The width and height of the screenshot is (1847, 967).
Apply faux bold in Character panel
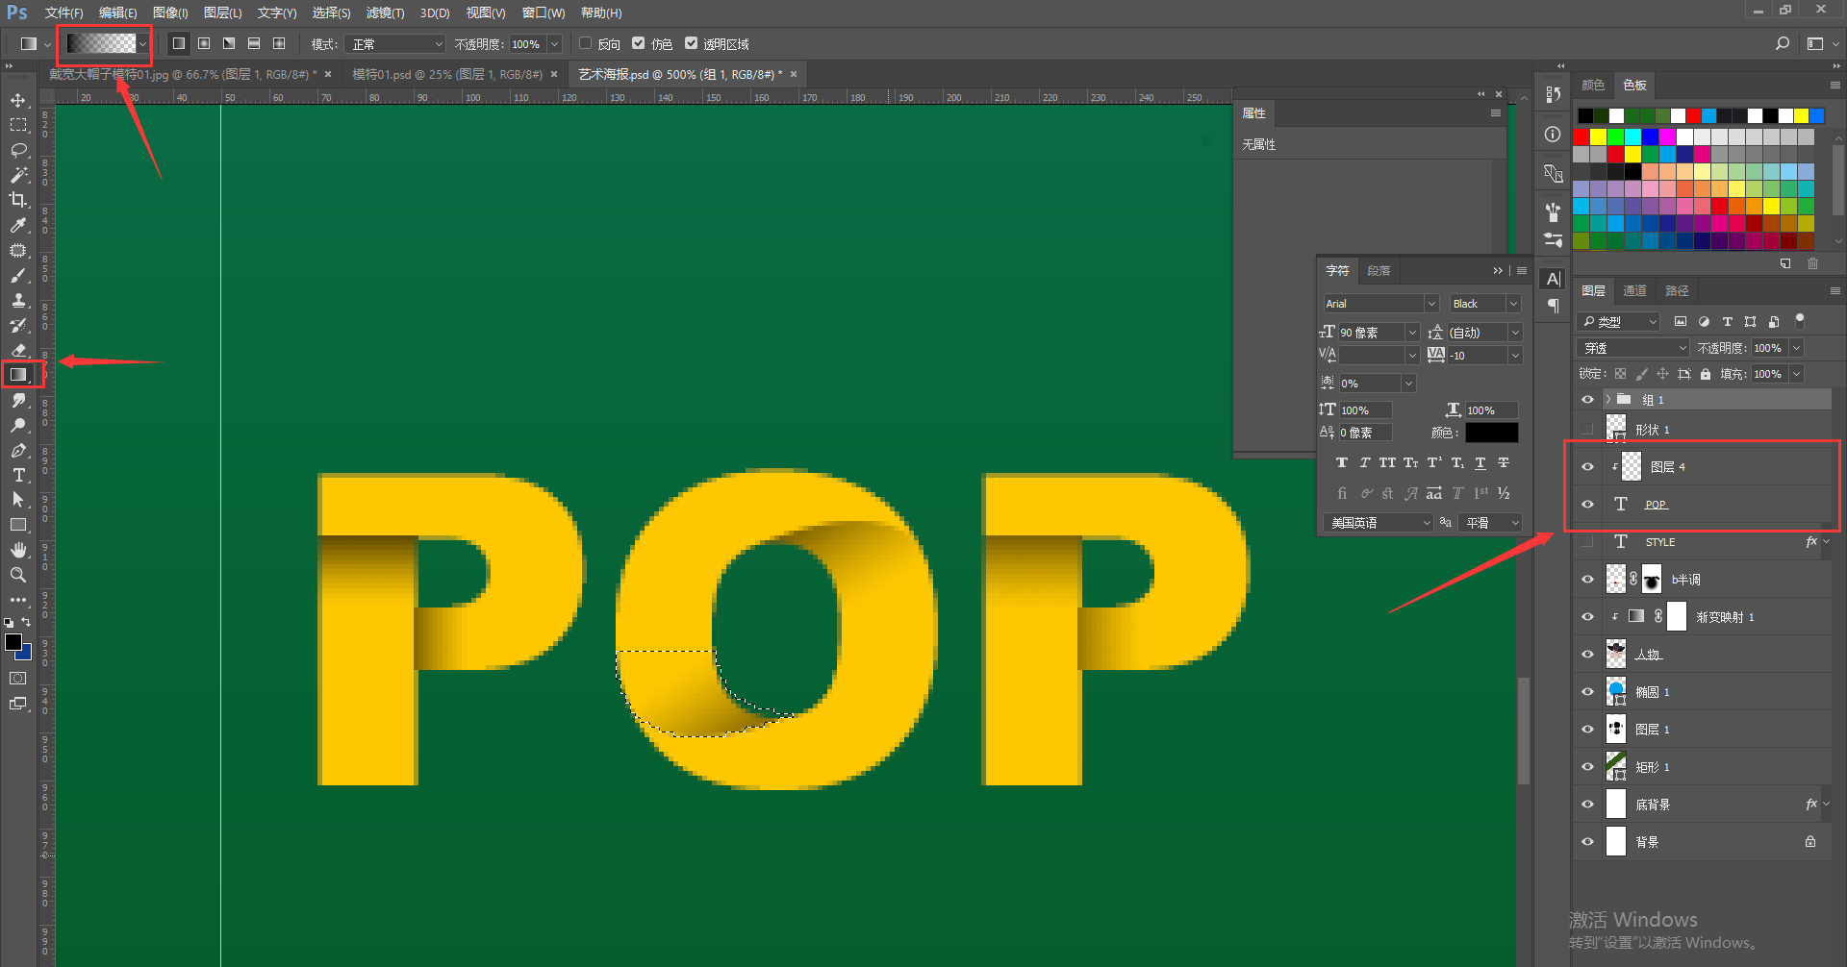point(1342,463)
